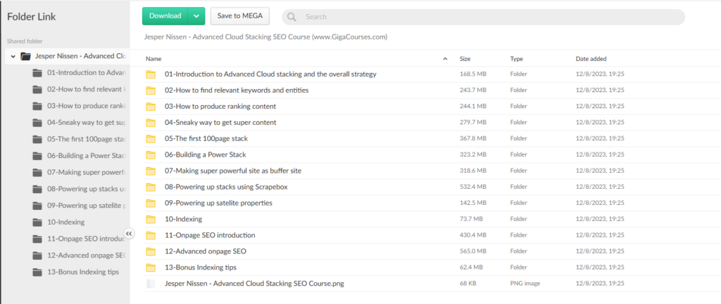Click folder icon of 05-The first 100page stack

151,138
